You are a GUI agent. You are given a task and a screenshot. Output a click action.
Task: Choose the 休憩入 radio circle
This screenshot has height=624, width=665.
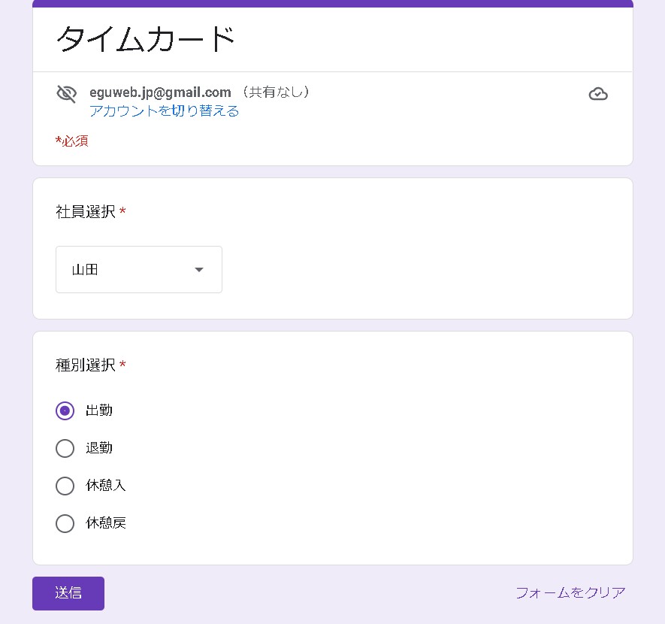tap(65, 486)
